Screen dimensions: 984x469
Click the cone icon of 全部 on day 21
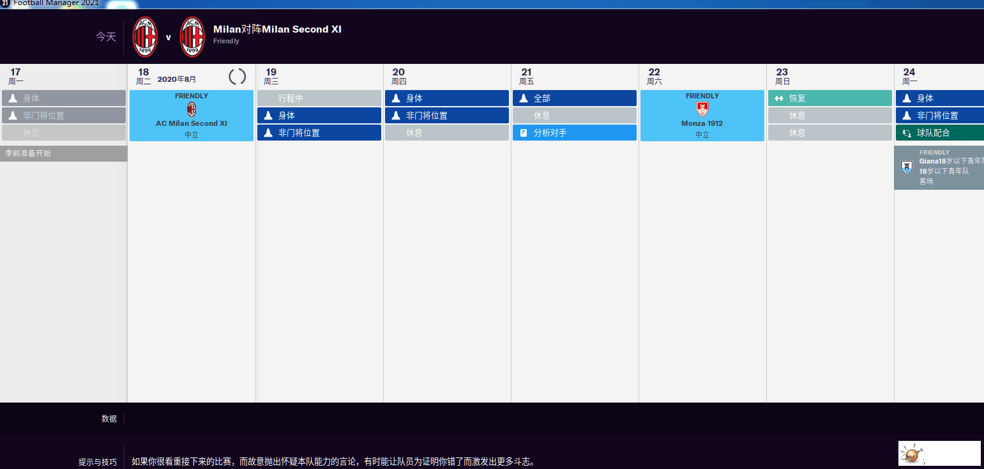524,98
